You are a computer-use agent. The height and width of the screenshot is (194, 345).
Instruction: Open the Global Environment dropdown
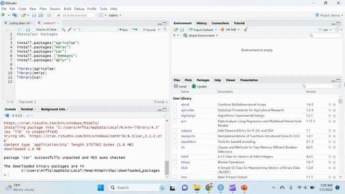click(201, 36)
